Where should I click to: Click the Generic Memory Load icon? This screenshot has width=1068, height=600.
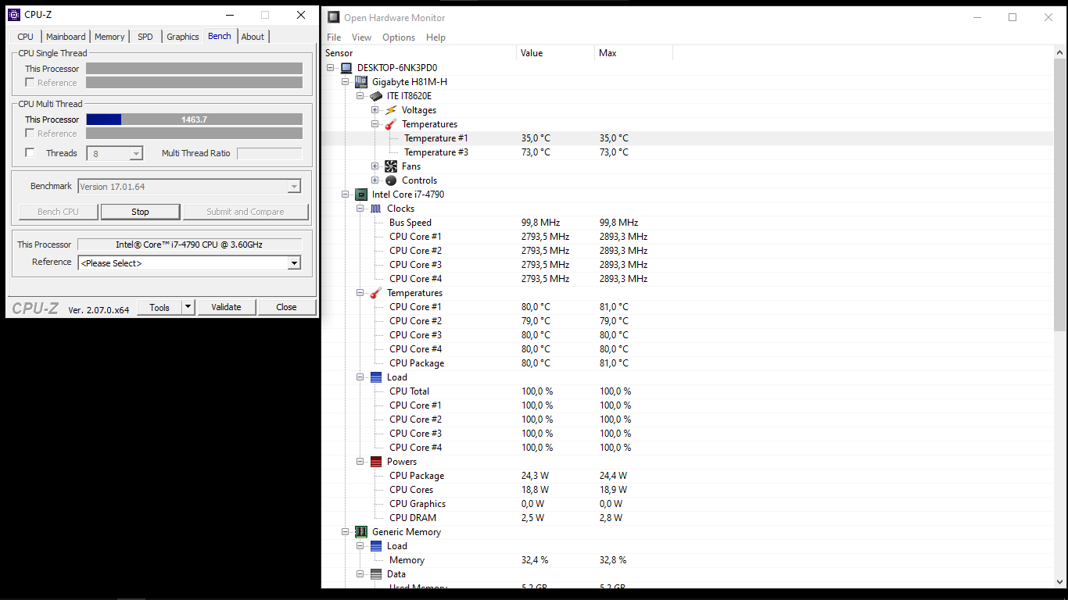pyautogui.click(x=376, y=546)
